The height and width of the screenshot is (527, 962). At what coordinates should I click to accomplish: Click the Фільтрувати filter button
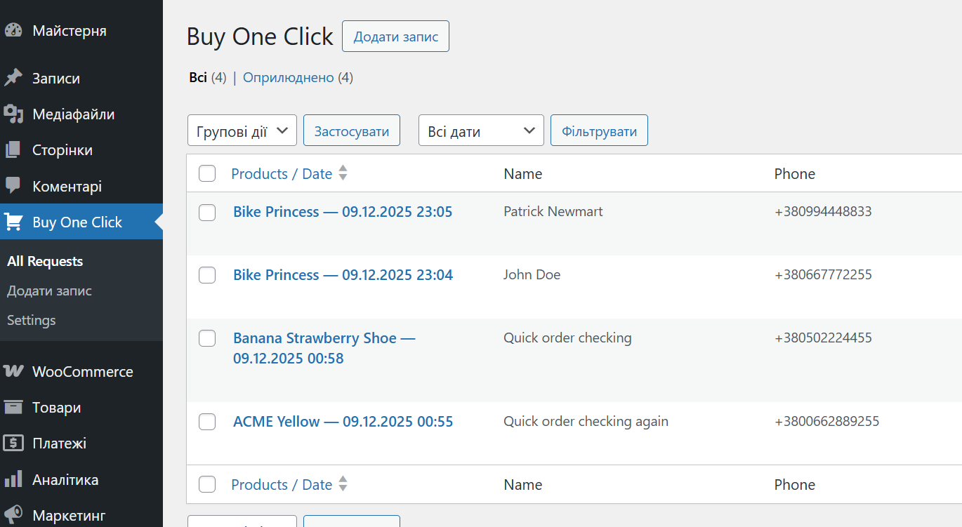pyautogui.click(x=599, y=131)
